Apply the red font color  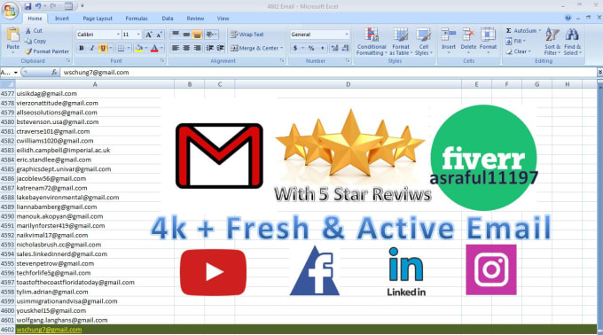pyautogui.click(x=154, y=48)
